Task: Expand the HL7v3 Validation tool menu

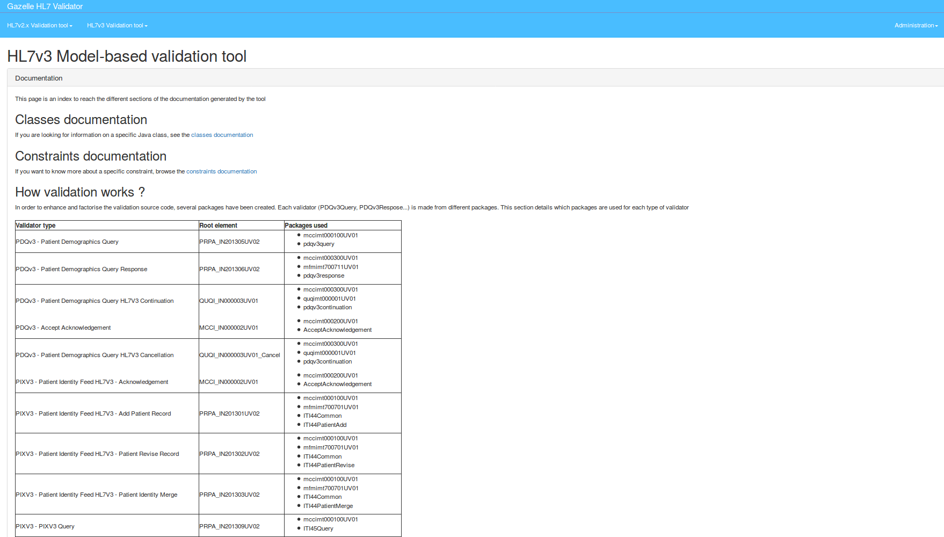Action: tap(117, 25)
